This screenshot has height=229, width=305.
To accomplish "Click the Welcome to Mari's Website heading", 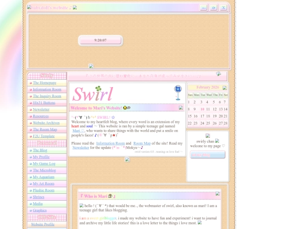I will coord(96,108).
